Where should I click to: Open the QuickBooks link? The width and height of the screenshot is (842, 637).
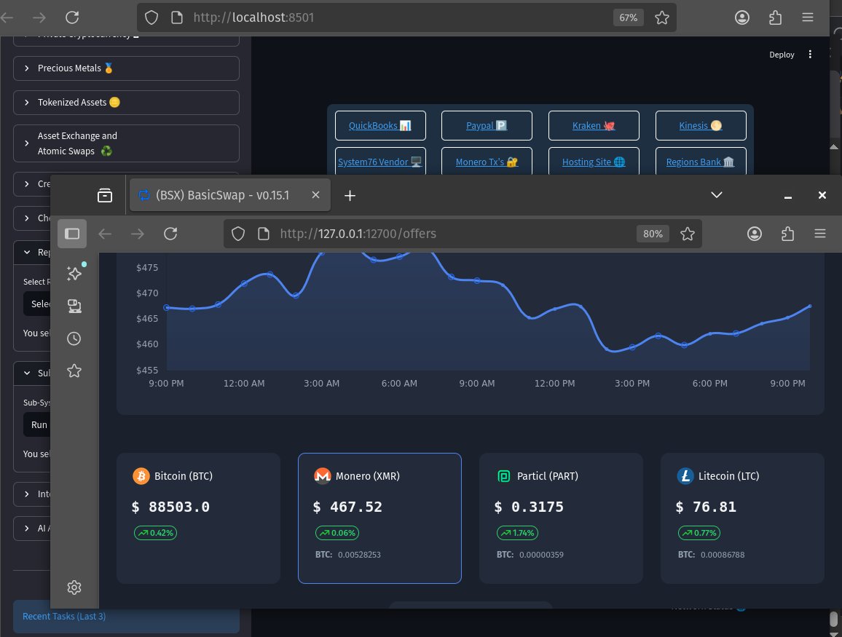(379, 125)
